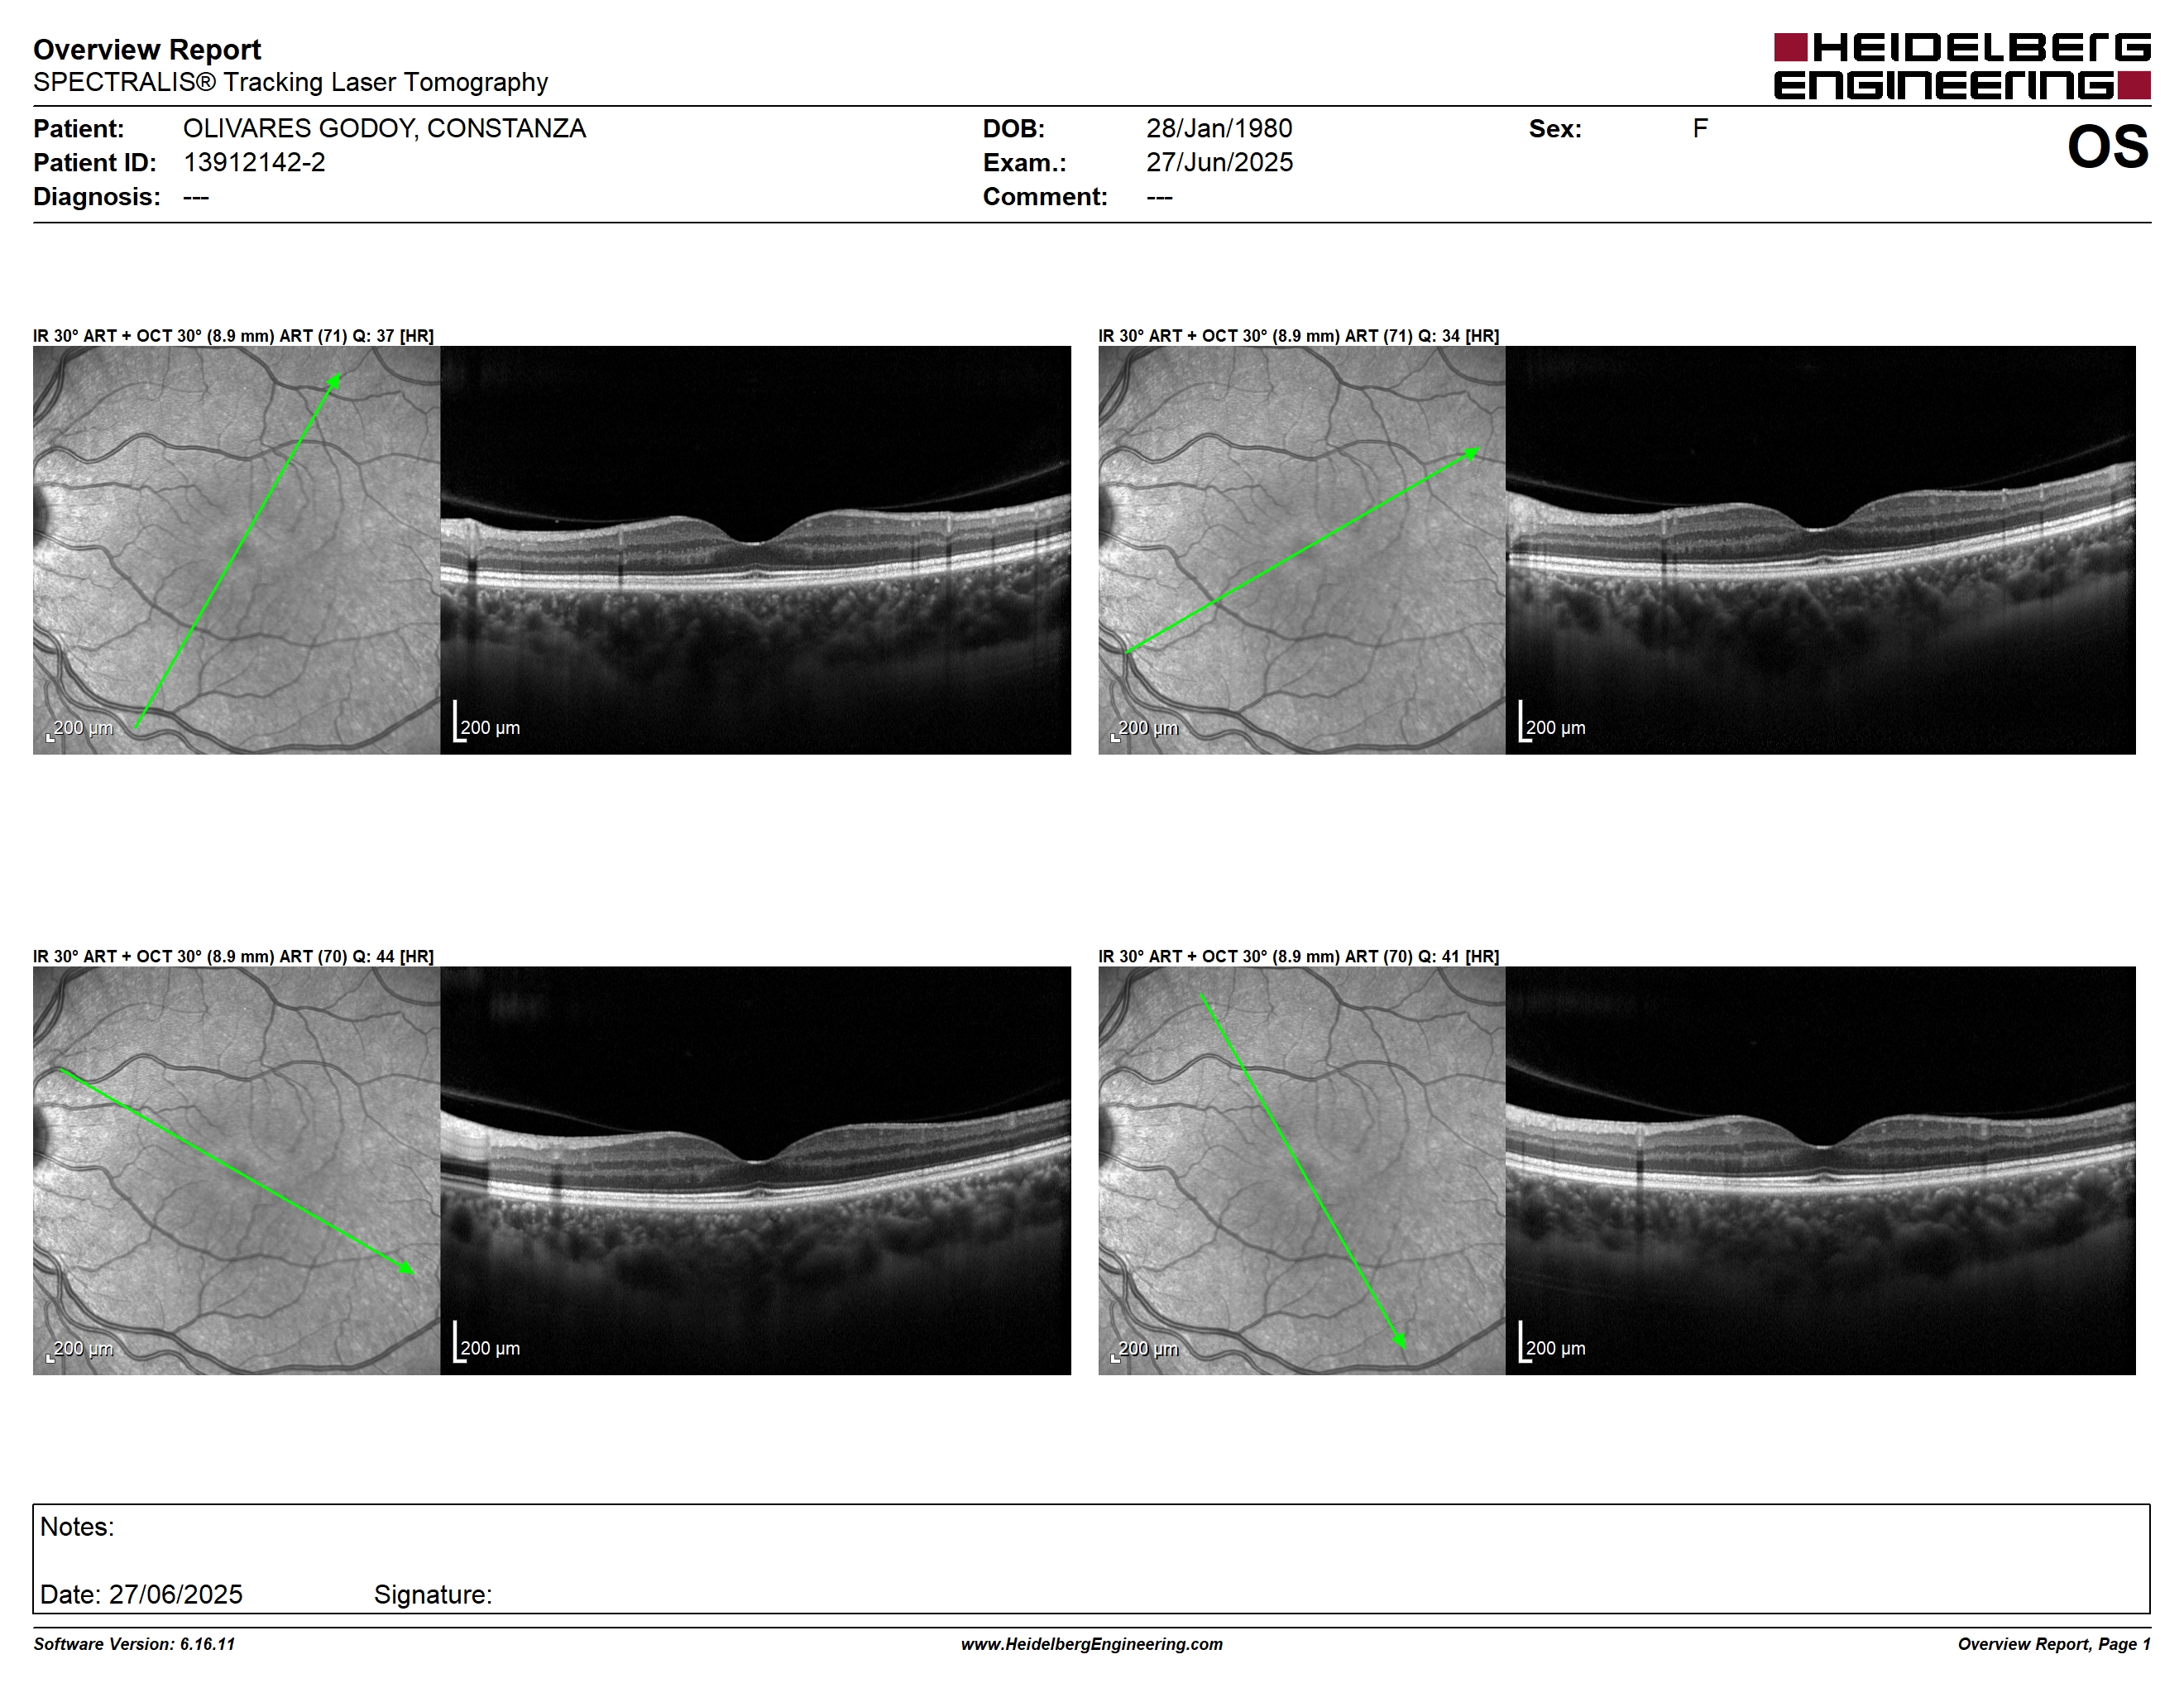Click scan caption with Q: 41
The image size is (2184, 1688).
pyautogui.click(x=1298, y=956)
